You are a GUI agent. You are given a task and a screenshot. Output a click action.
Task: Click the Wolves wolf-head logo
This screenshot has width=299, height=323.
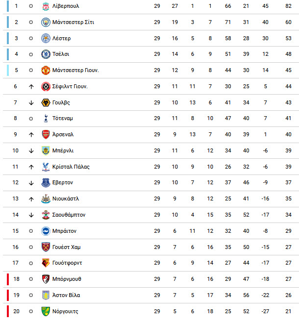coord(46,102)
